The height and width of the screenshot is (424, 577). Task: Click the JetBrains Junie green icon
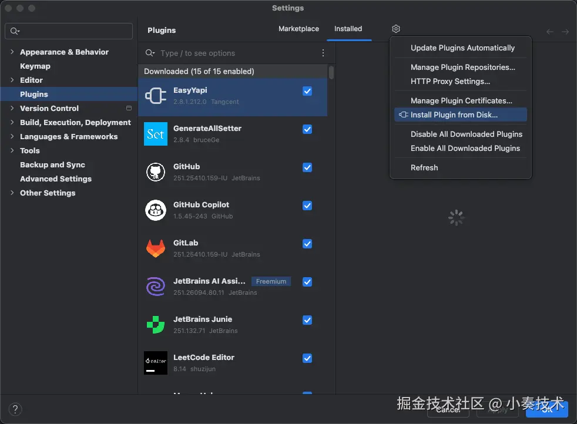(x=156, y=325)
